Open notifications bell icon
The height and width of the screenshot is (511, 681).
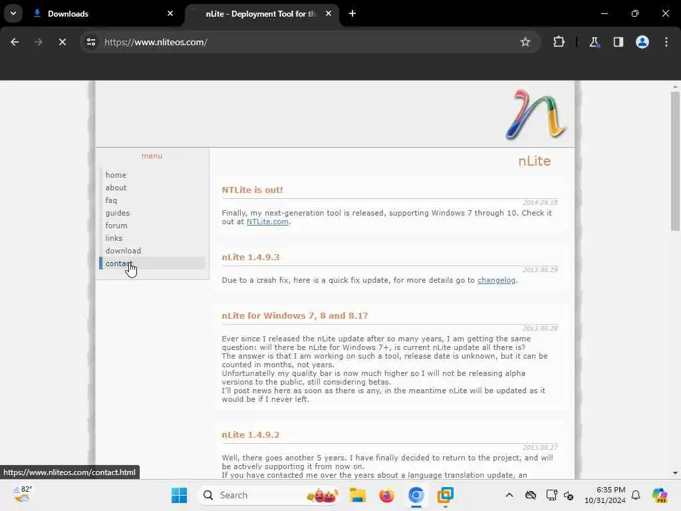click(636, 495)
